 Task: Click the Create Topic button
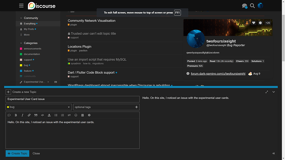point(17,153)
